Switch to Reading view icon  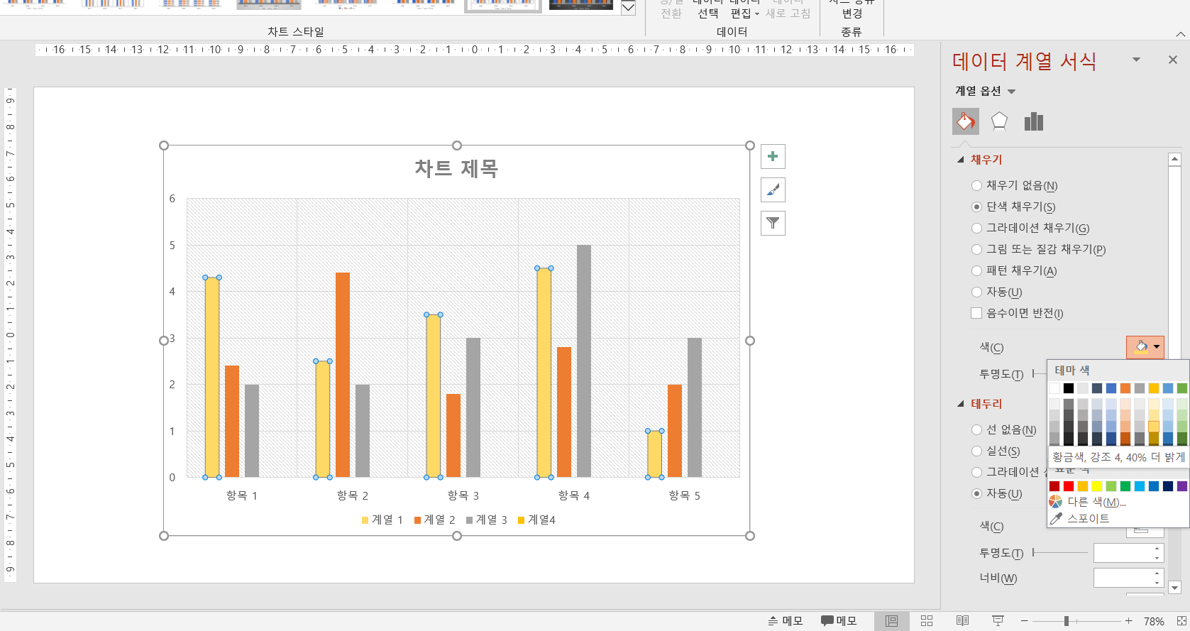click(962, 621)
